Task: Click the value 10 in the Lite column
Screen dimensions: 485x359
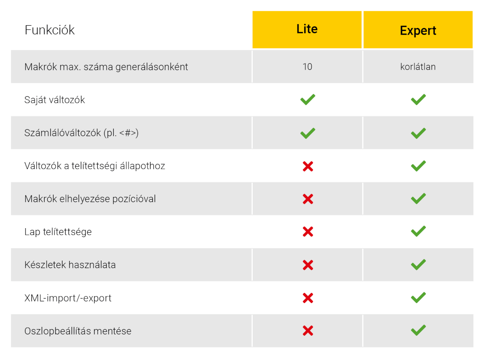Action: (x=307, y=67)
